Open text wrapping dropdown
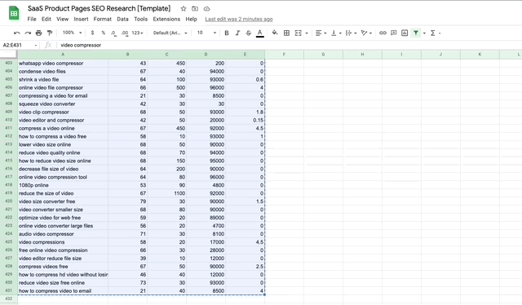522x305 pixels. 352,33
